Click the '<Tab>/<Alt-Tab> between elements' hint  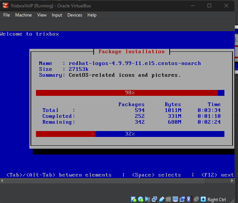click(59, 175)
